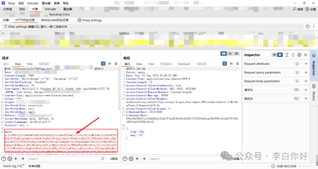The image size is (318, 169).
Task: Open the WebSocket历史记录 tab
Action: coord(55,20)
